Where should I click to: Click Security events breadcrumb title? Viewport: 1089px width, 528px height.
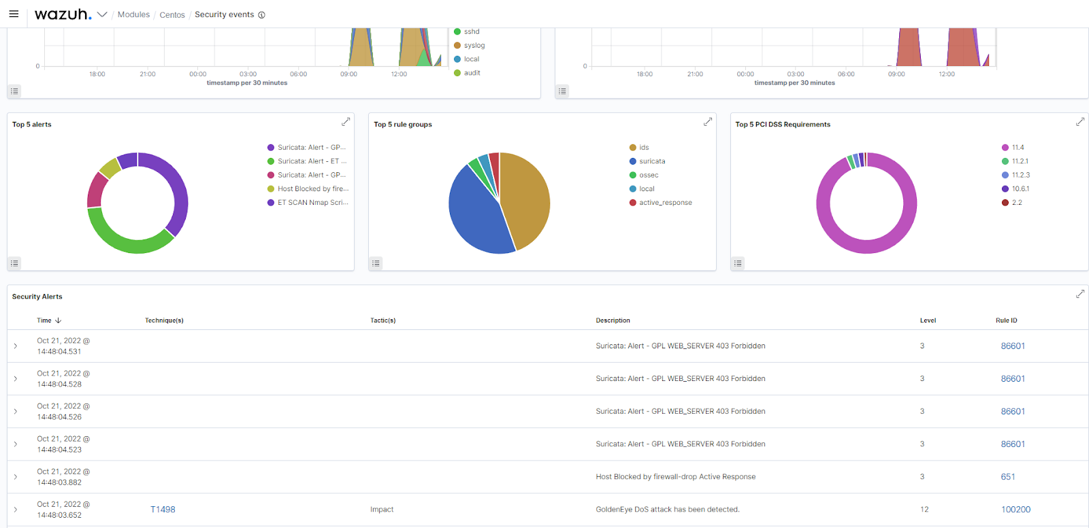[x=224, y=14]
